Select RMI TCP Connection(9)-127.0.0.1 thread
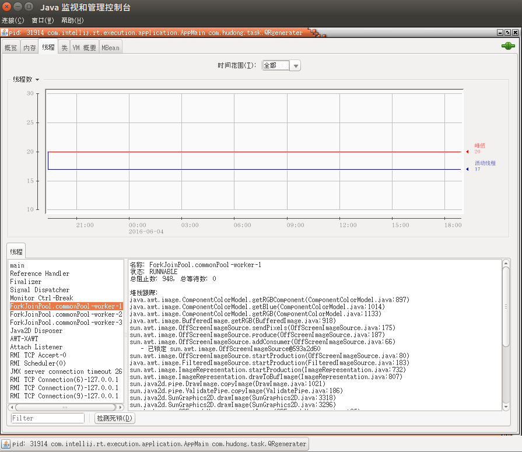 [x=66, y=396]
